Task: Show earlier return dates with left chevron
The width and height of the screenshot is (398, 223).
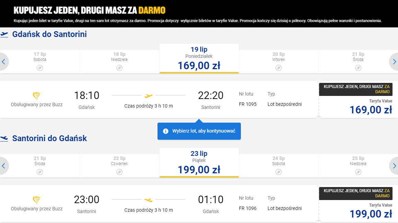Action: tap(3, 166)
